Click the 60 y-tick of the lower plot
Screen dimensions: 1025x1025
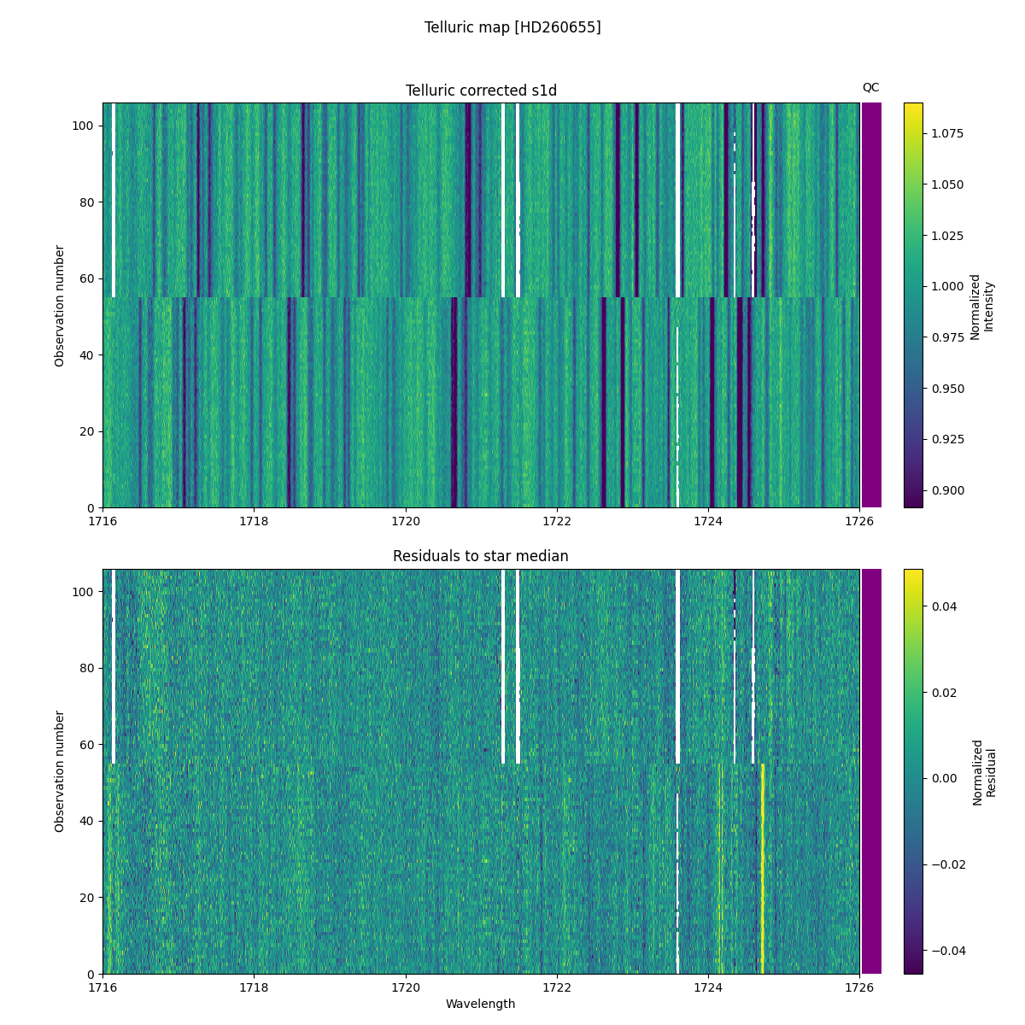tap(89, 745)
